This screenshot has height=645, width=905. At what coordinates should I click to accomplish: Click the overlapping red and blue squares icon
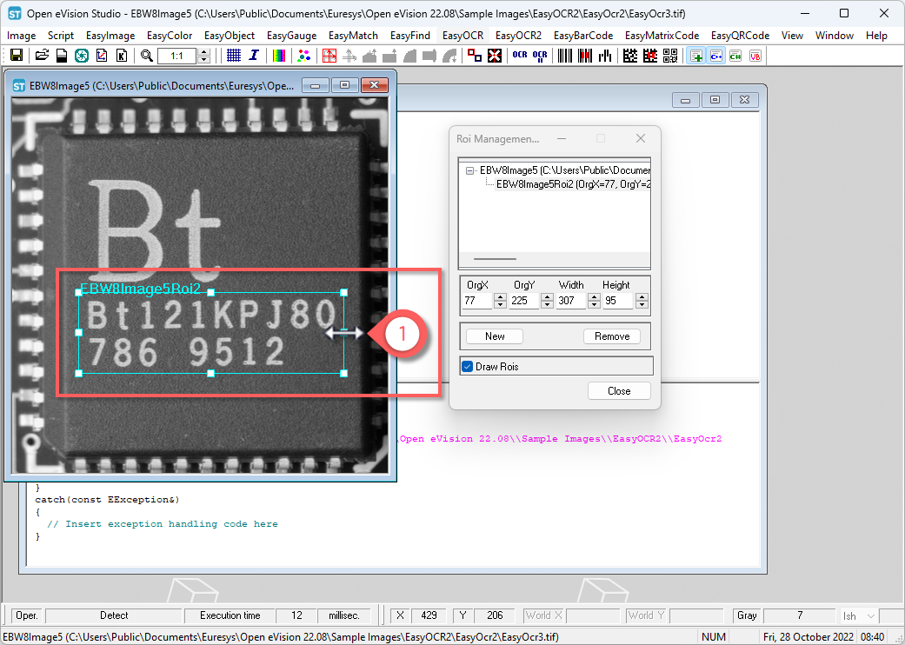475,56
